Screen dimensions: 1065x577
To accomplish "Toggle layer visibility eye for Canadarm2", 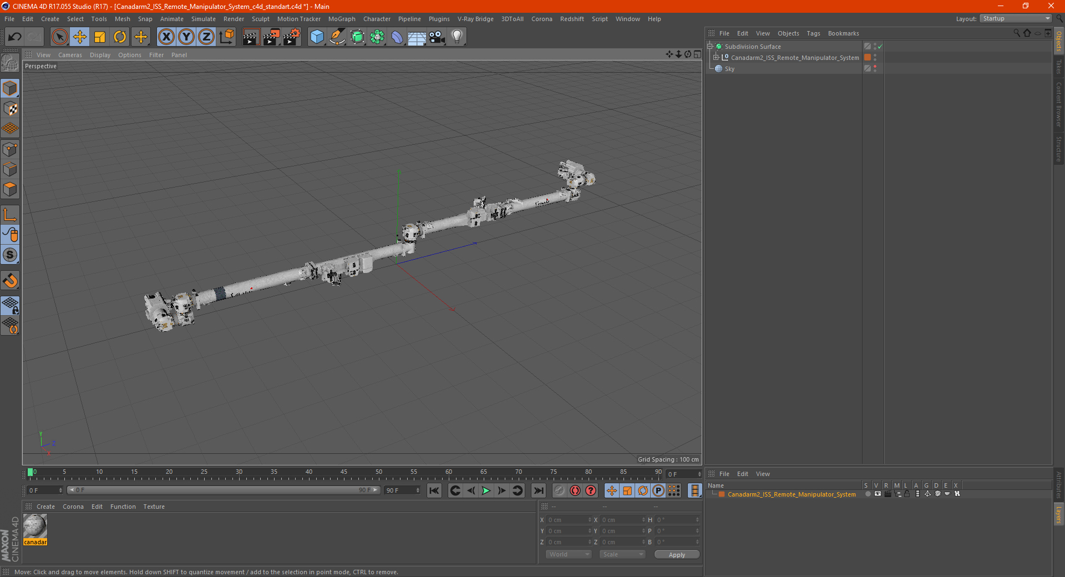I will (878, 494).
